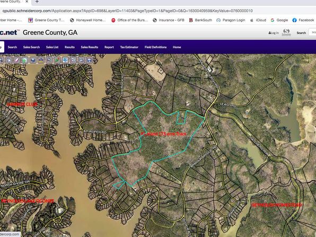Click the search input box in header
This screenshot has height=237, width=316.
point(312,32)
